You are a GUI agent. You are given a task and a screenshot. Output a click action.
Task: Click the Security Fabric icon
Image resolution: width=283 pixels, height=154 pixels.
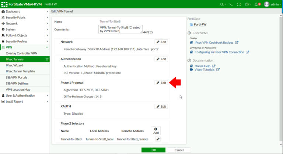(x=3, y=18)
